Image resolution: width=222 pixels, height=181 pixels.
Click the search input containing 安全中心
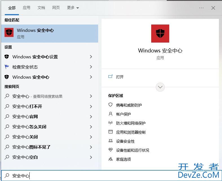(x=111, y=175)
